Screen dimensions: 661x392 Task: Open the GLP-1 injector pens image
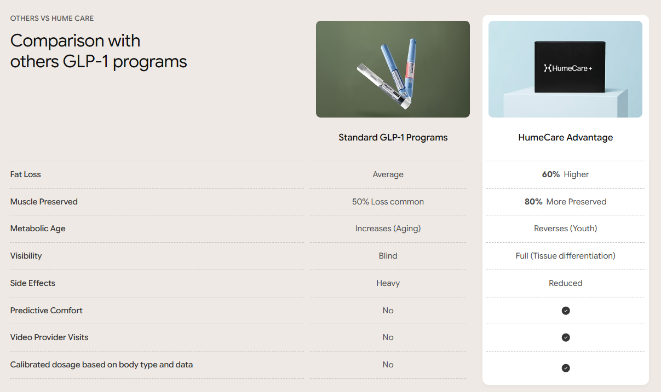(393, 69)
